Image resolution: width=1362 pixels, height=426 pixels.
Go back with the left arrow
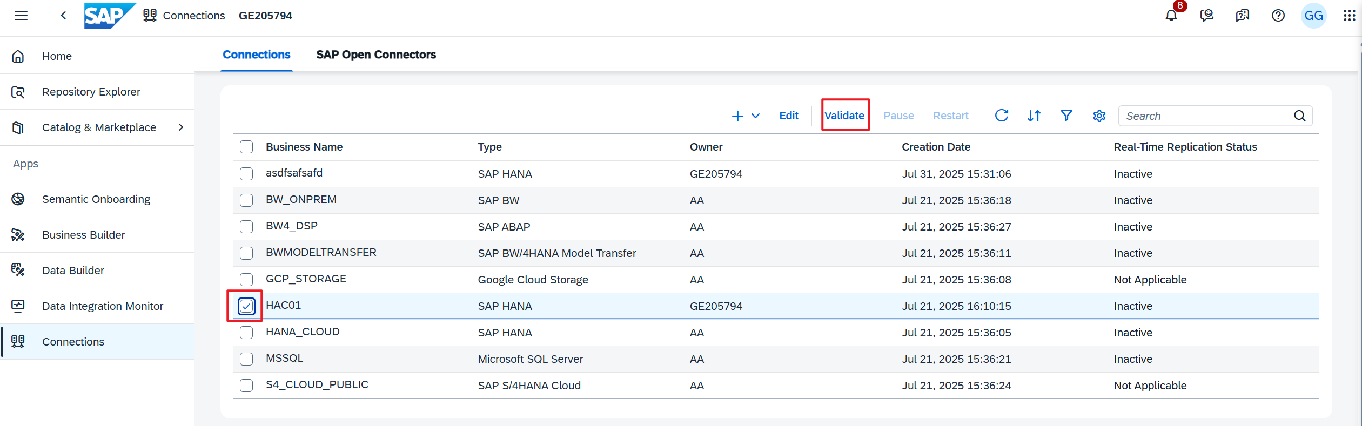pyautogui.click(x=63, y=16)
